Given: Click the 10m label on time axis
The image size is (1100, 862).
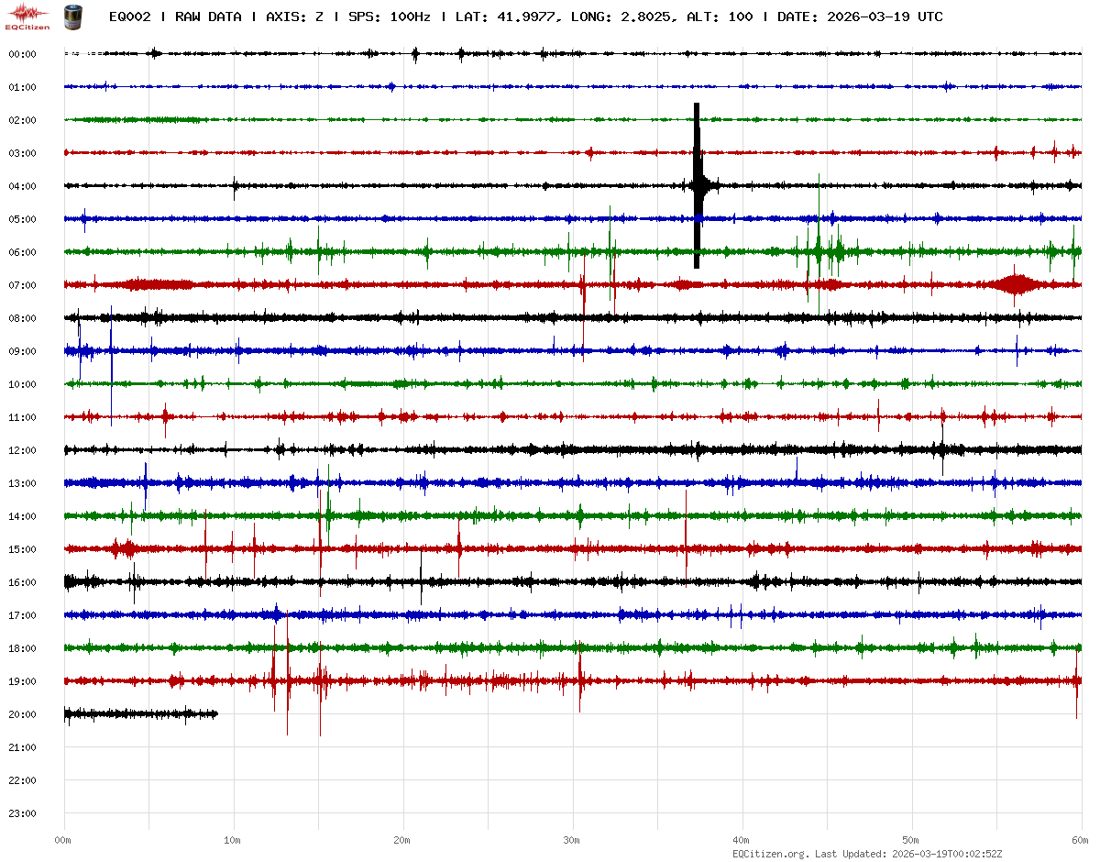Looking at the screenshot, I should click(x=233, y=840).
